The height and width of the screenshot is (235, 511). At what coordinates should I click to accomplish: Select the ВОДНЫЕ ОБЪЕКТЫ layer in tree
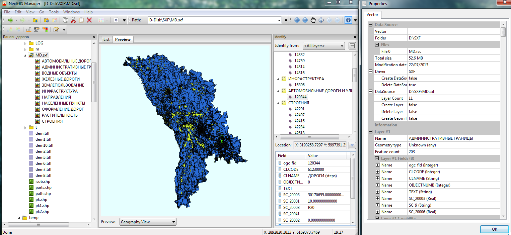pos(59,73)
